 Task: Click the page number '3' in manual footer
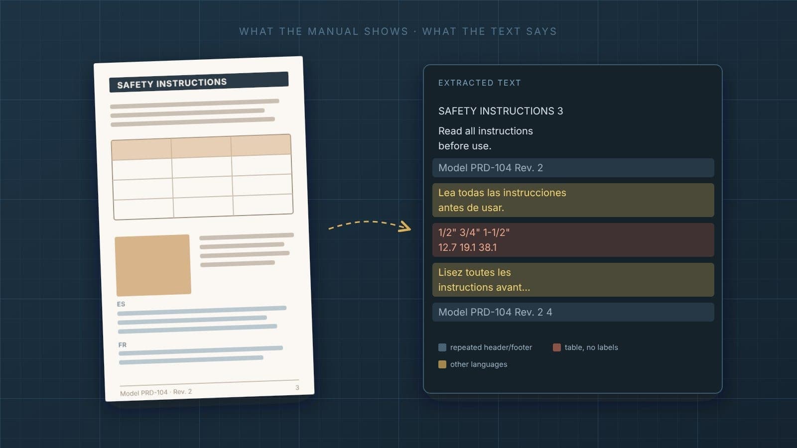pos(297,387)
